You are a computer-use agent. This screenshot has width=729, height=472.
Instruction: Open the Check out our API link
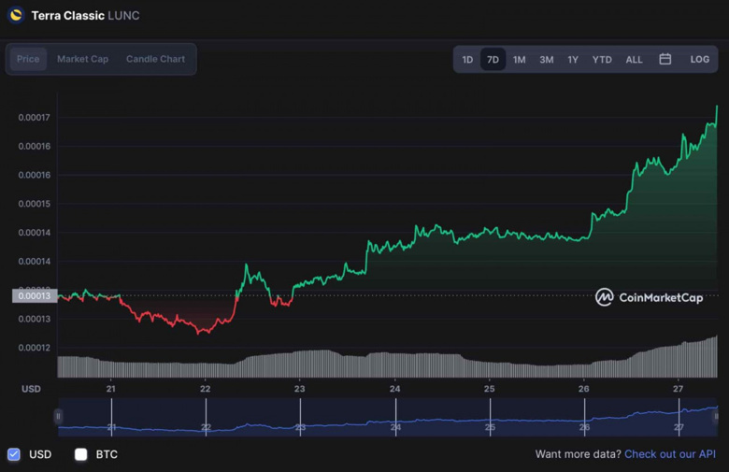click(670, 454)
